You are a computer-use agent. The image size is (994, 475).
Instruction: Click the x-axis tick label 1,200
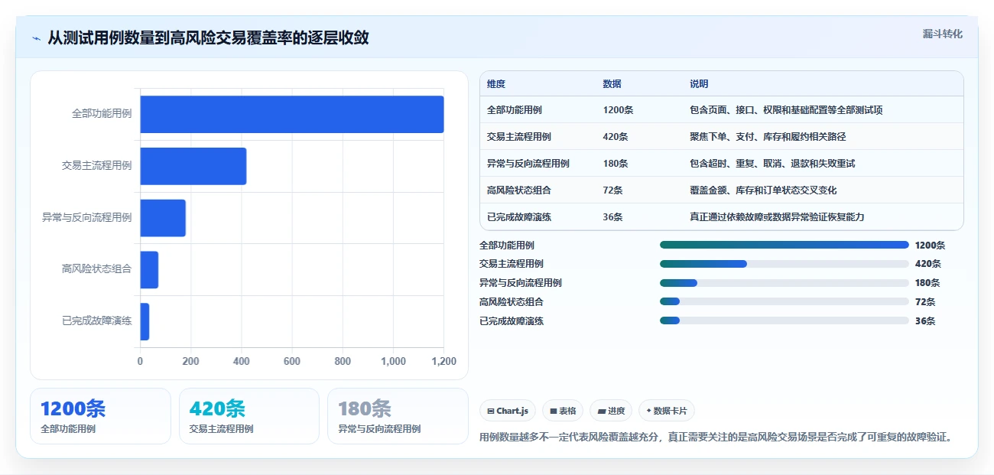point(443,362)
